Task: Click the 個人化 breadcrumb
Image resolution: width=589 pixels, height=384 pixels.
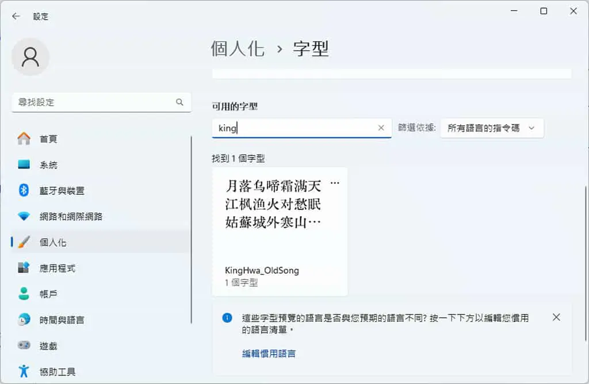Action: coord(238,49)
